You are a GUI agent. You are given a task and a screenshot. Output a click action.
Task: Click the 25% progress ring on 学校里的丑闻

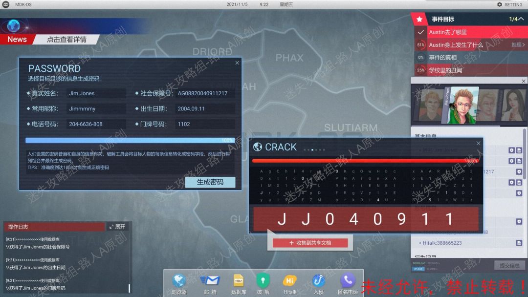(x=420, y=70)
